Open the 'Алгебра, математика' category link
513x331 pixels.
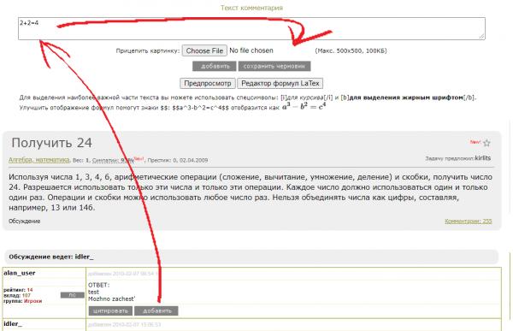point(39,160)
